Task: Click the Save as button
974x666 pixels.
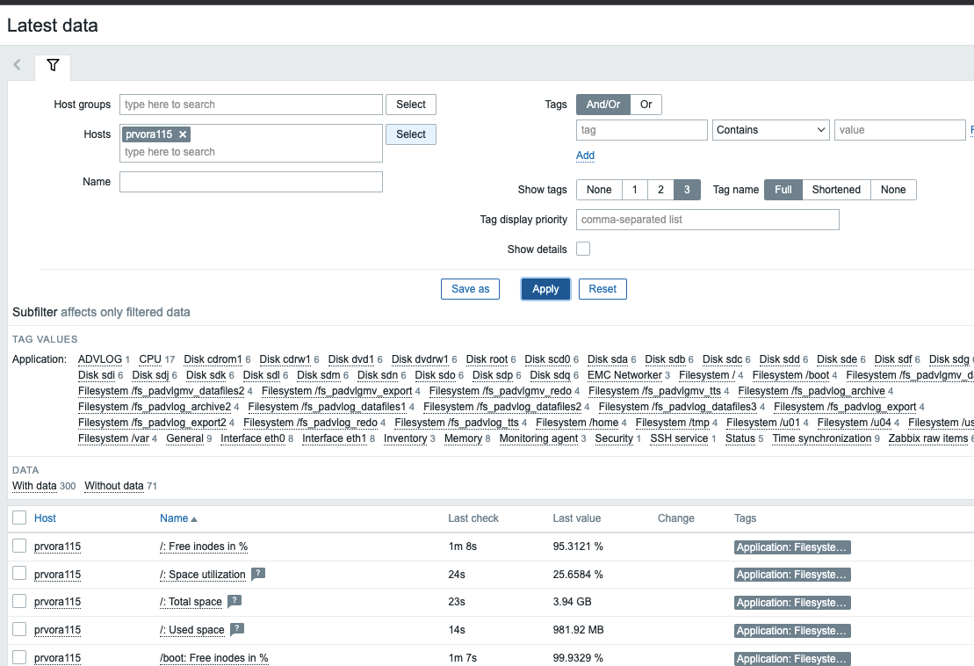Action: pos(470,288)
